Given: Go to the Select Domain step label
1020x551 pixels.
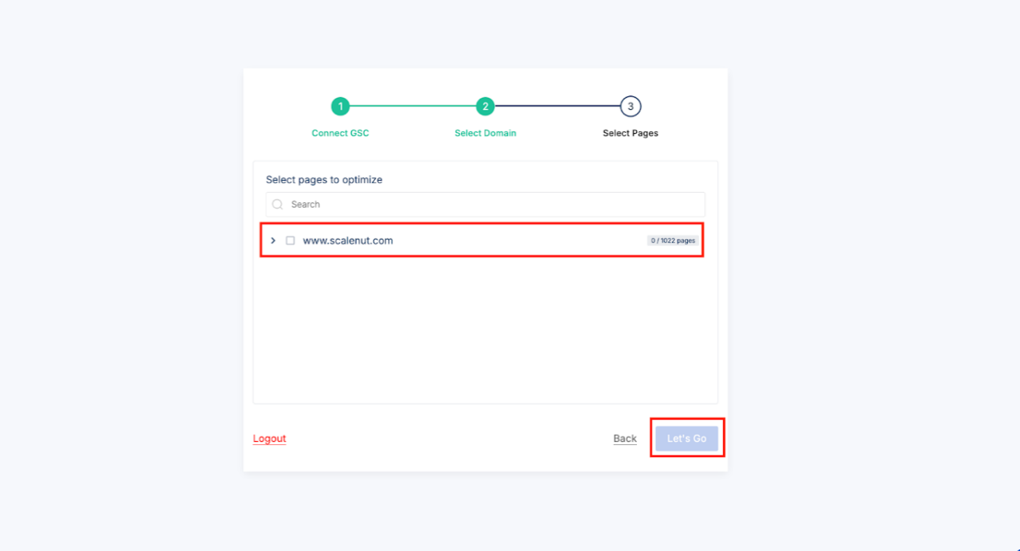Looking at the screenshot, I should point(485,133).
